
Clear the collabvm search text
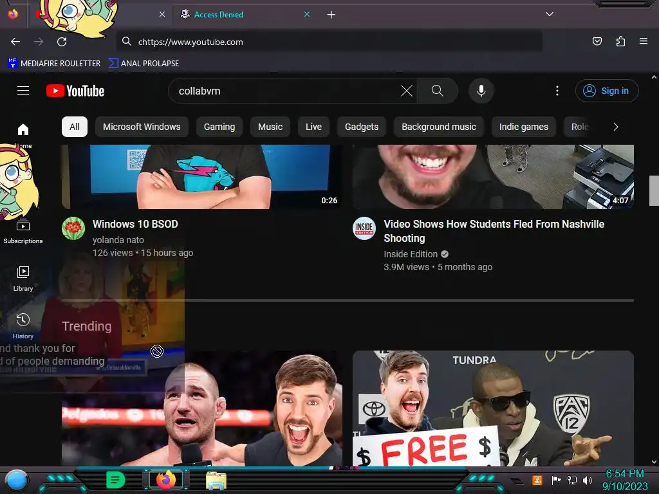[x=407, y=91]
